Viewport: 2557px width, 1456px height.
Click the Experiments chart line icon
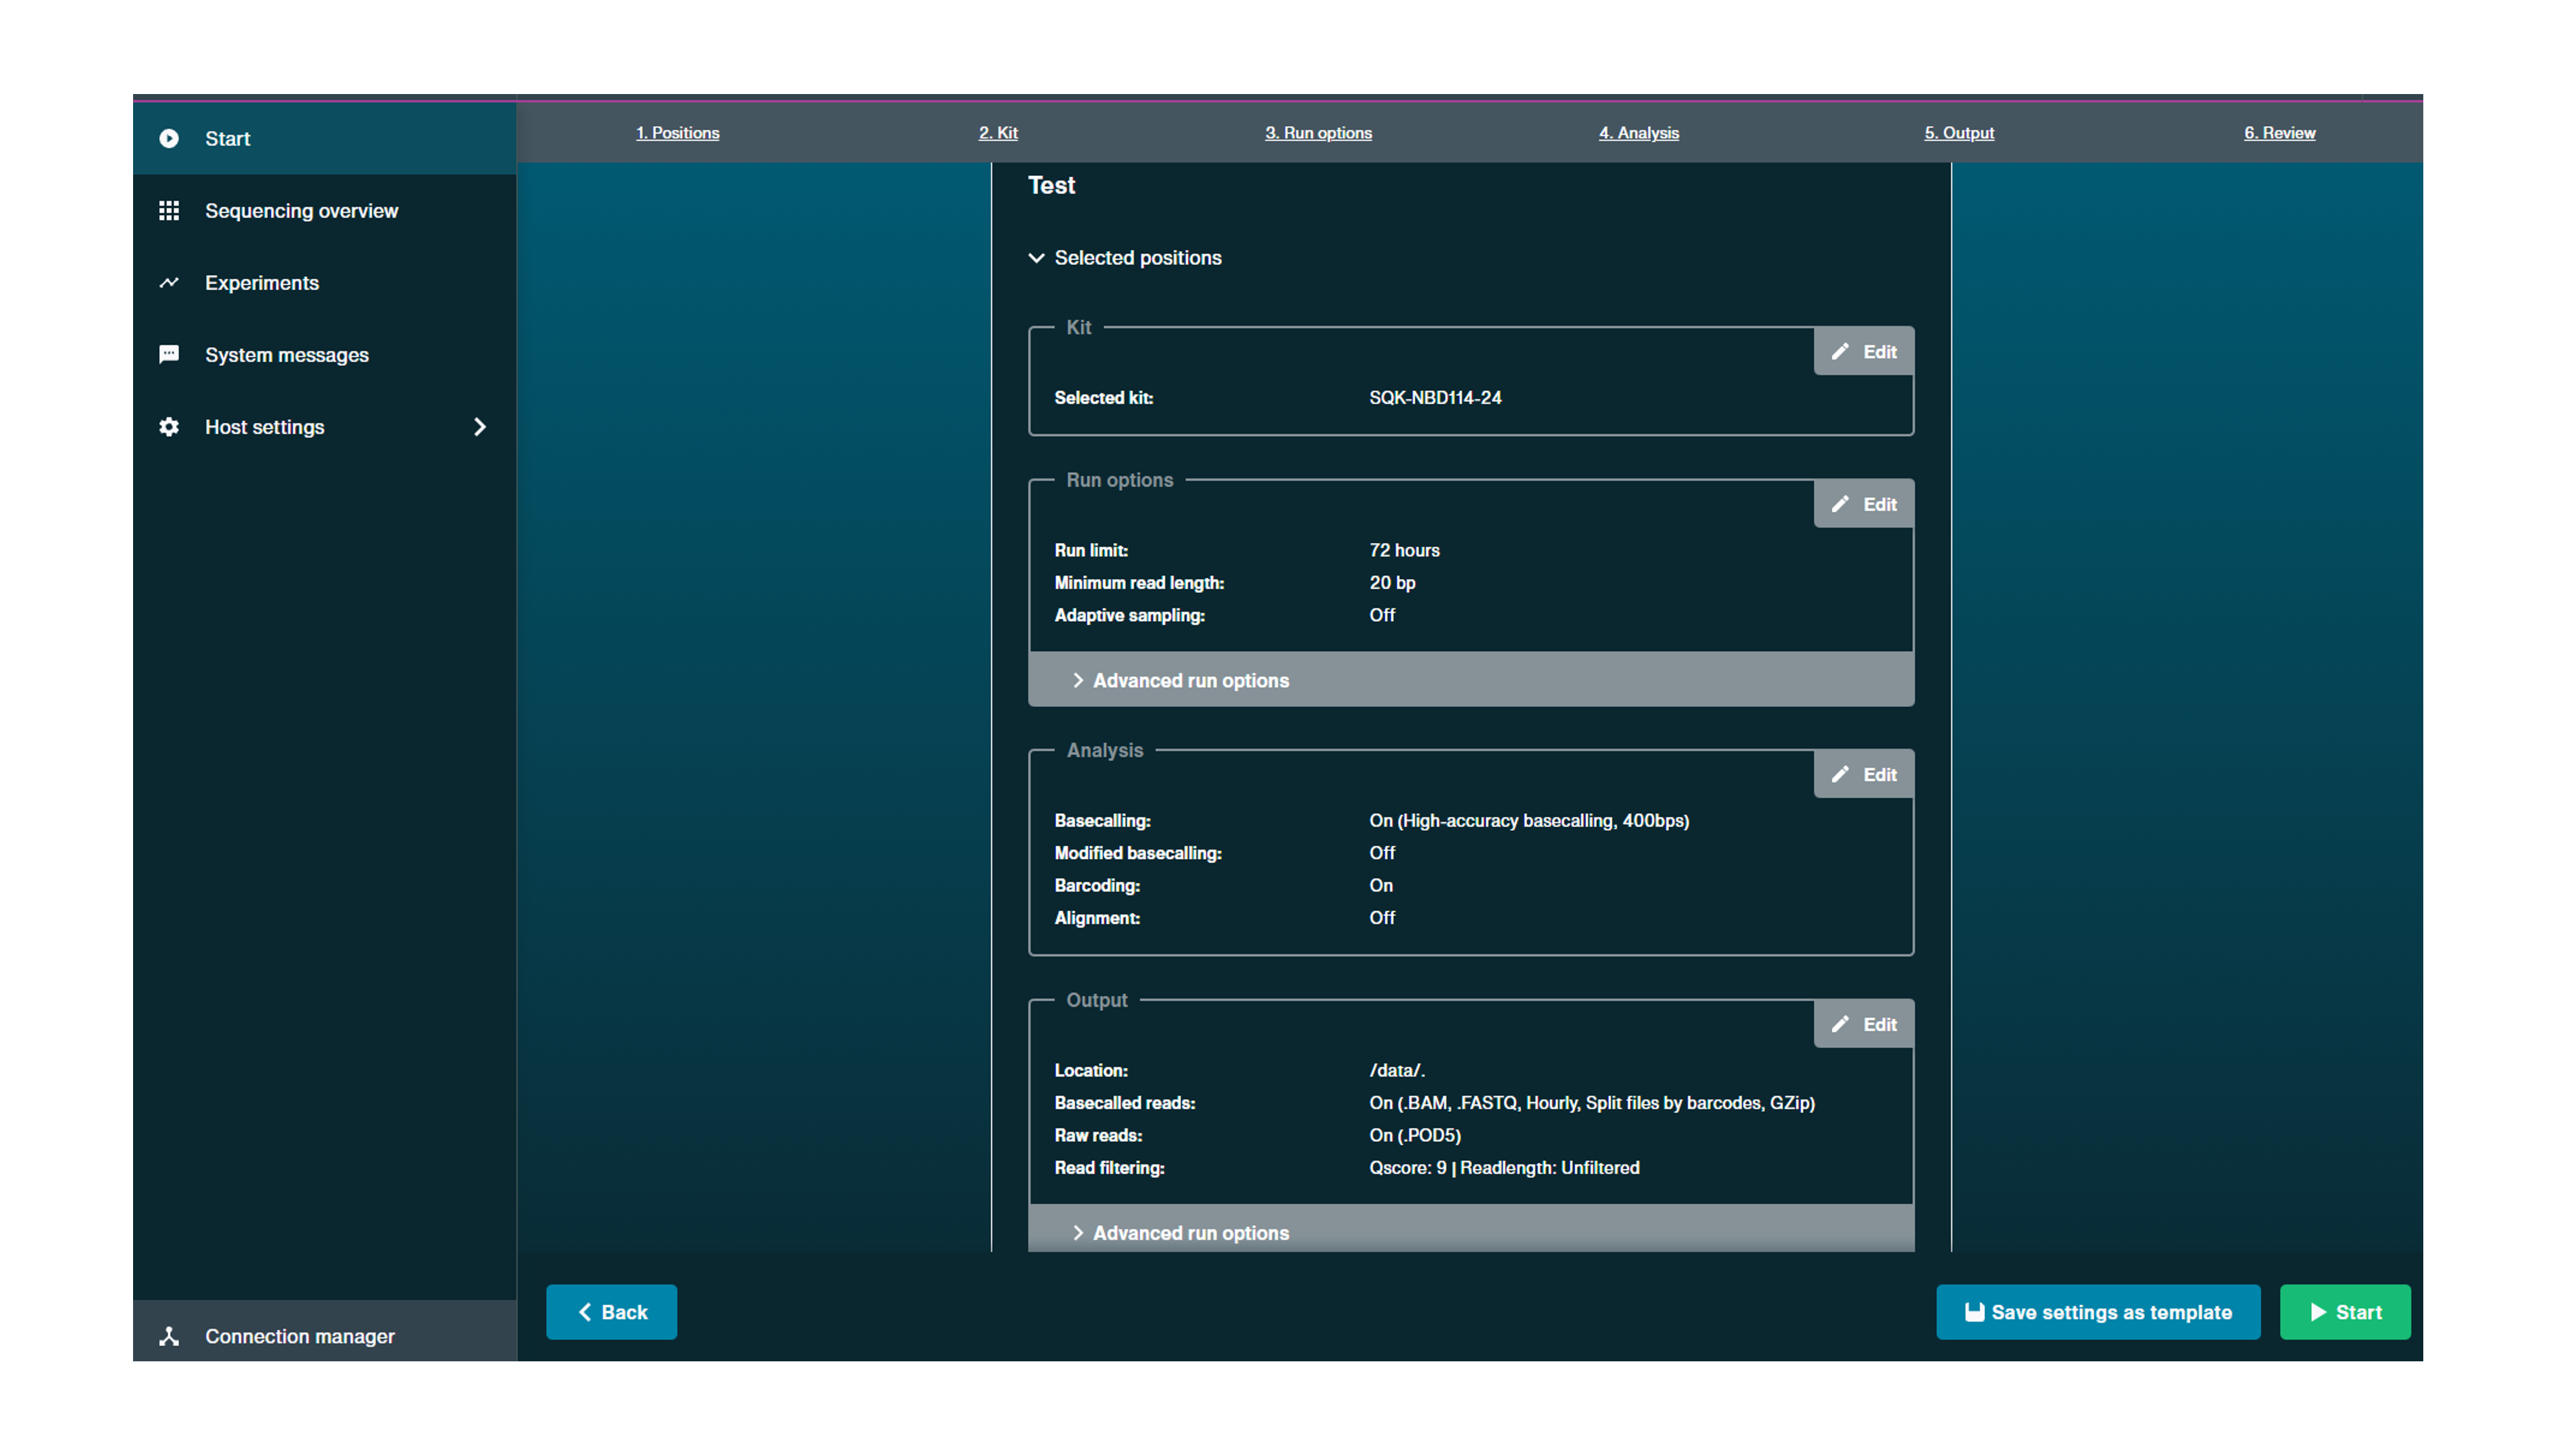tap(169, 283)
